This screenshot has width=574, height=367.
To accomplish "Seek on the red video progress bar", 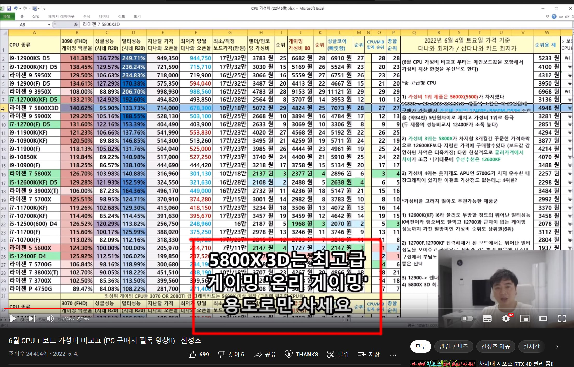I will tap(104, 308).
